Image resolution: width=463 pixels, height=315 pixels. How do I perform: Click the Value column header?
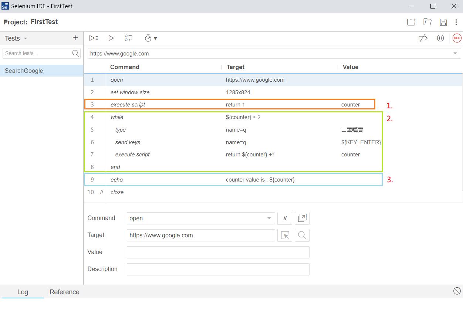(x=351, y=67)
